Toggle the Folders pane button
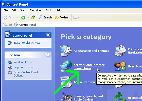Image resolution: width=142 pixels, height=101 pixels. 62,17
